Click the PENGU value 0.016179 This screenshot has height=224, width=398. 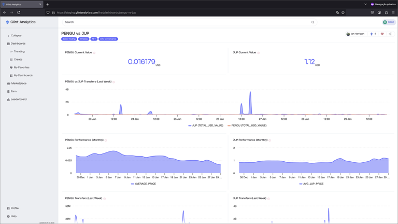141,62
